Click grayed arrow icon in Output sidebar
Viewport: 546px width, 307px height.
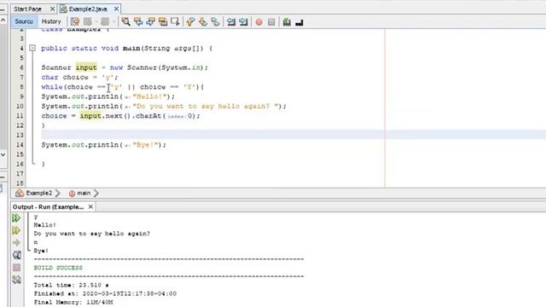point(16,242)
